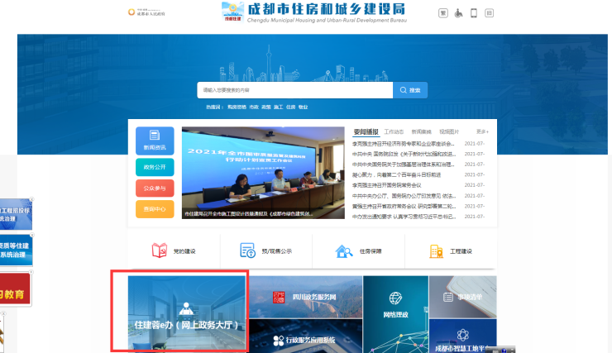Select the 要闻播报 tab
The width and height of the screenshot is (612, 353).
(x=366, y=131)
